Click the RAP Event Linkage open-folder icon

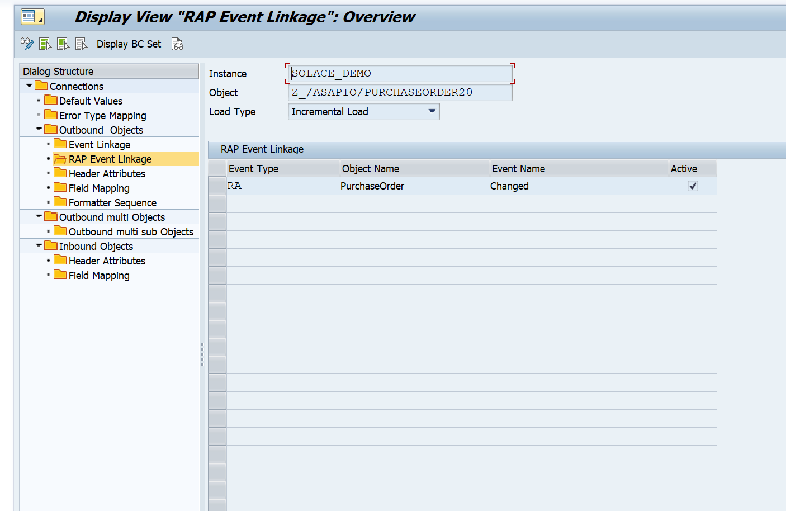tap(60, 159)
